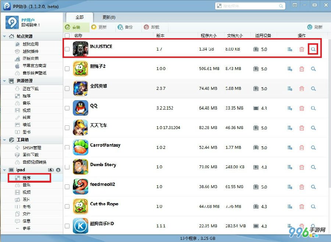Open 固件下载 in the toolbox

click(x=31, y=155)
